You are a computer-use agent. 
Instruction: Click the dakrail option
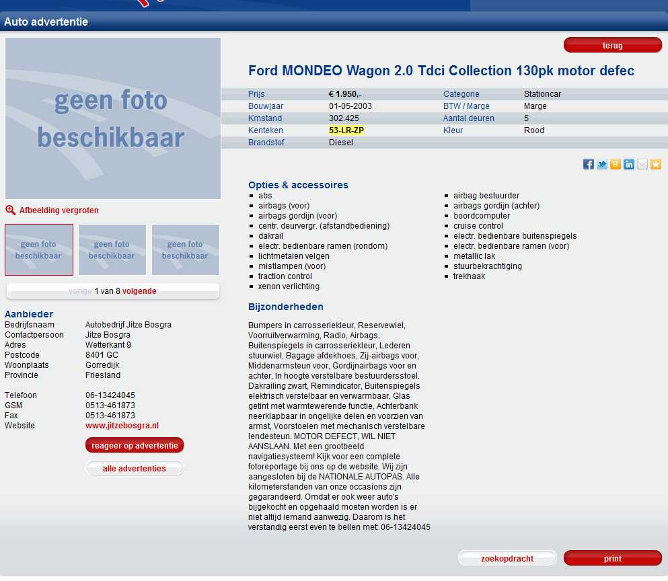pos(270,236)
